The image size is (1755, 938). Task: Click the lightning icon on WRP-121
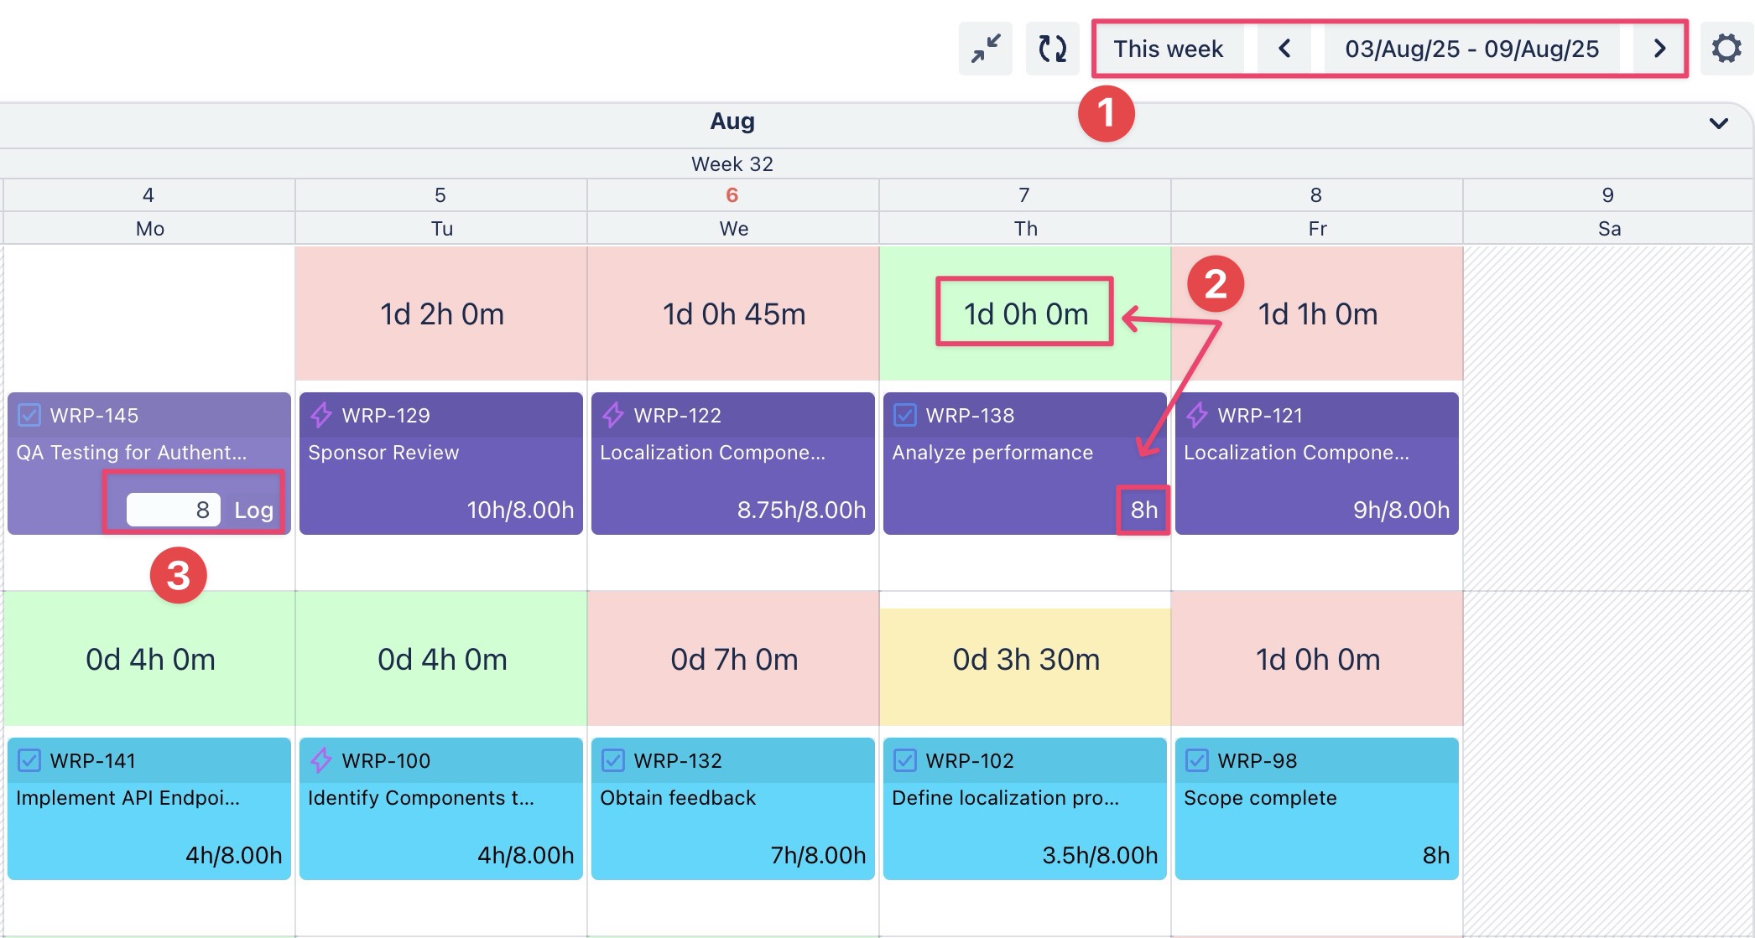point(1196,415)
